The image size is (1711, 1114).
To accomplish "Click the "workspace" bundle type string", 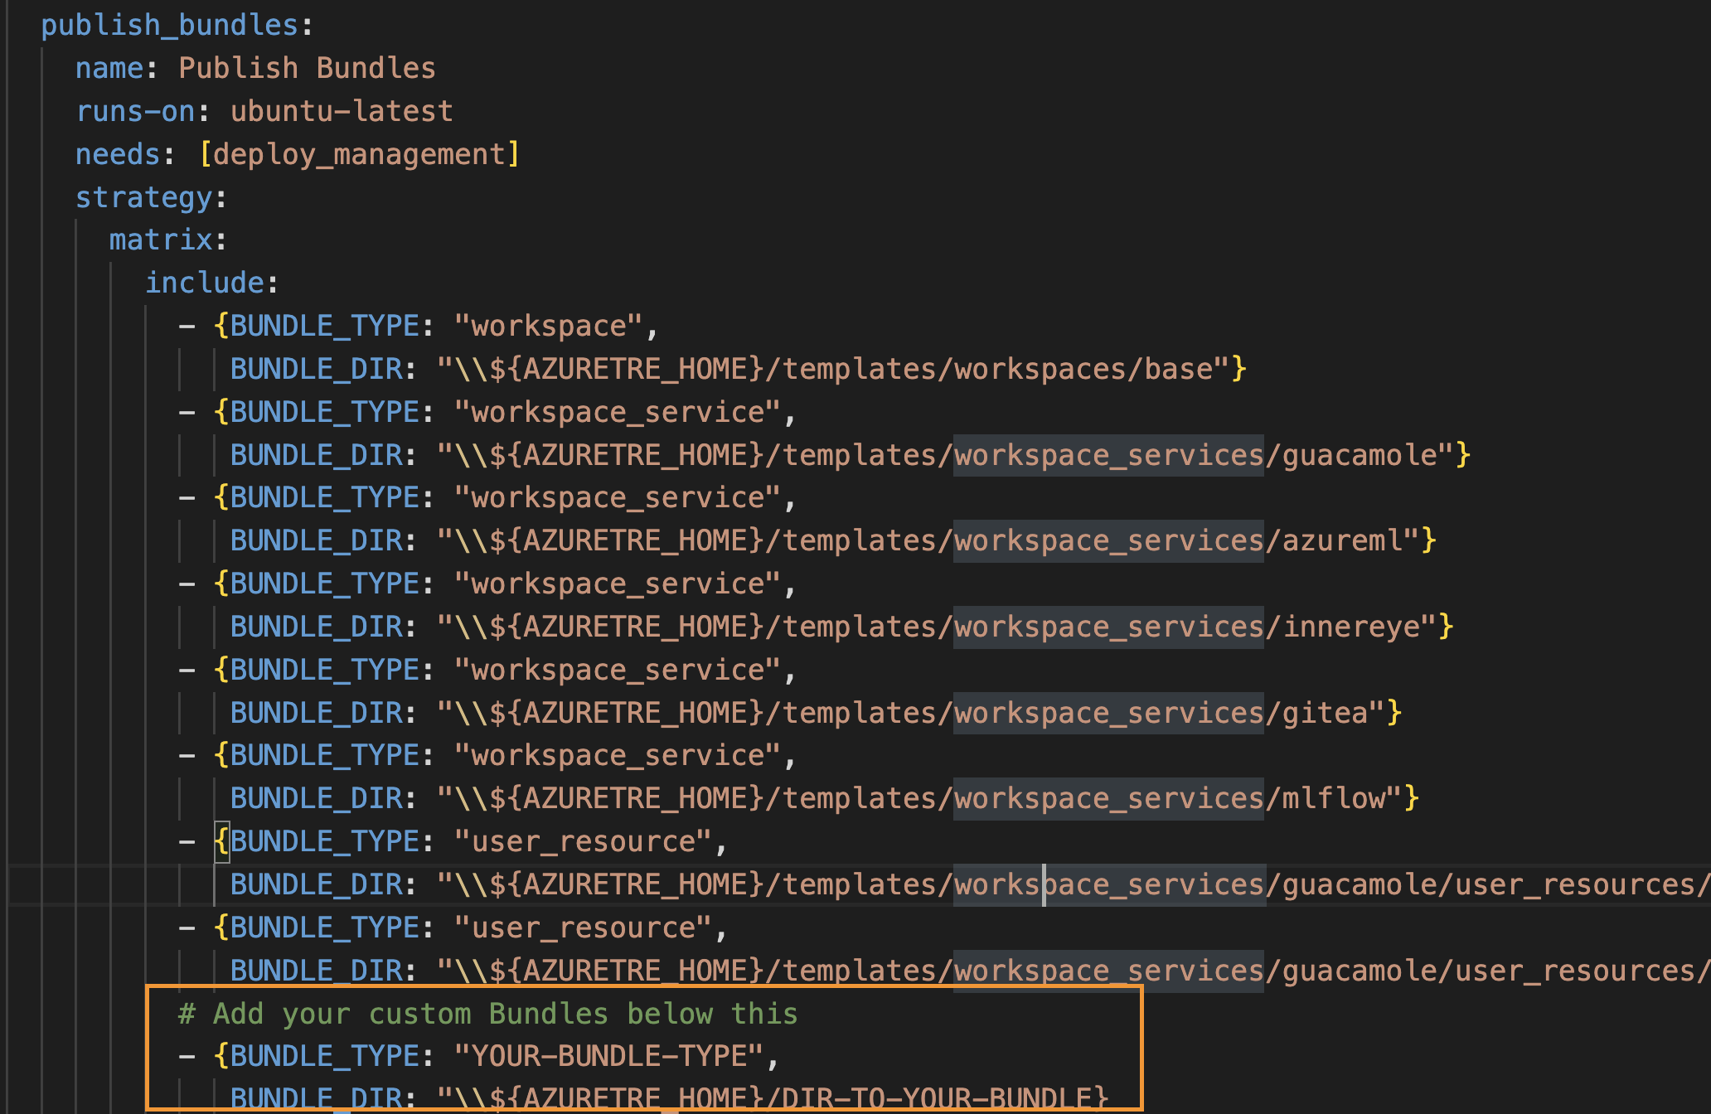I will [548, 326].
